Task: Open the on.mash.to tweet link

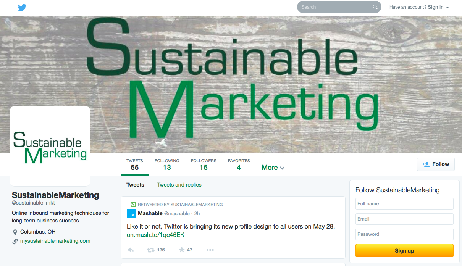Action: pos(155,235)
